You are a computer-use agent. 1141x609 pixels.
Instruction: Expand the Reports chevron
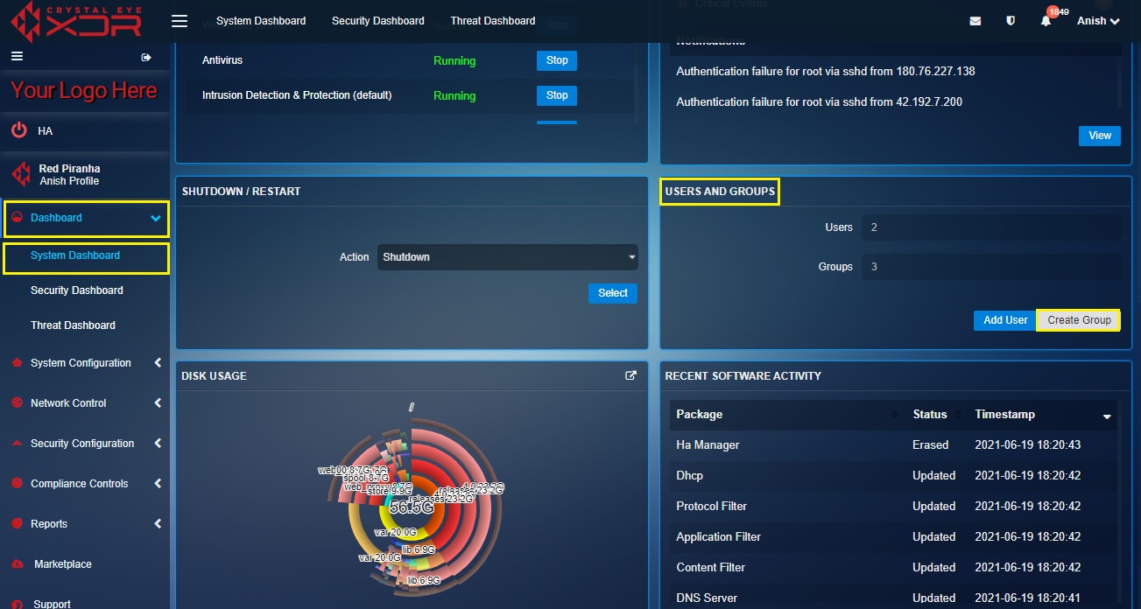(158, 524)
